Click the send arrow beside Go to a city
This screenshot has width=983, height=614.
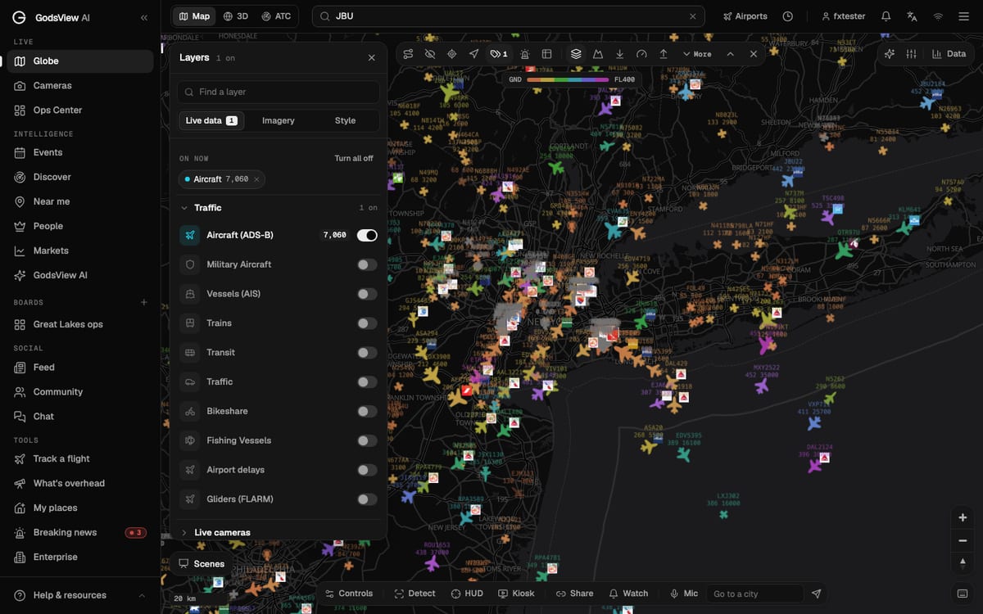816,594
